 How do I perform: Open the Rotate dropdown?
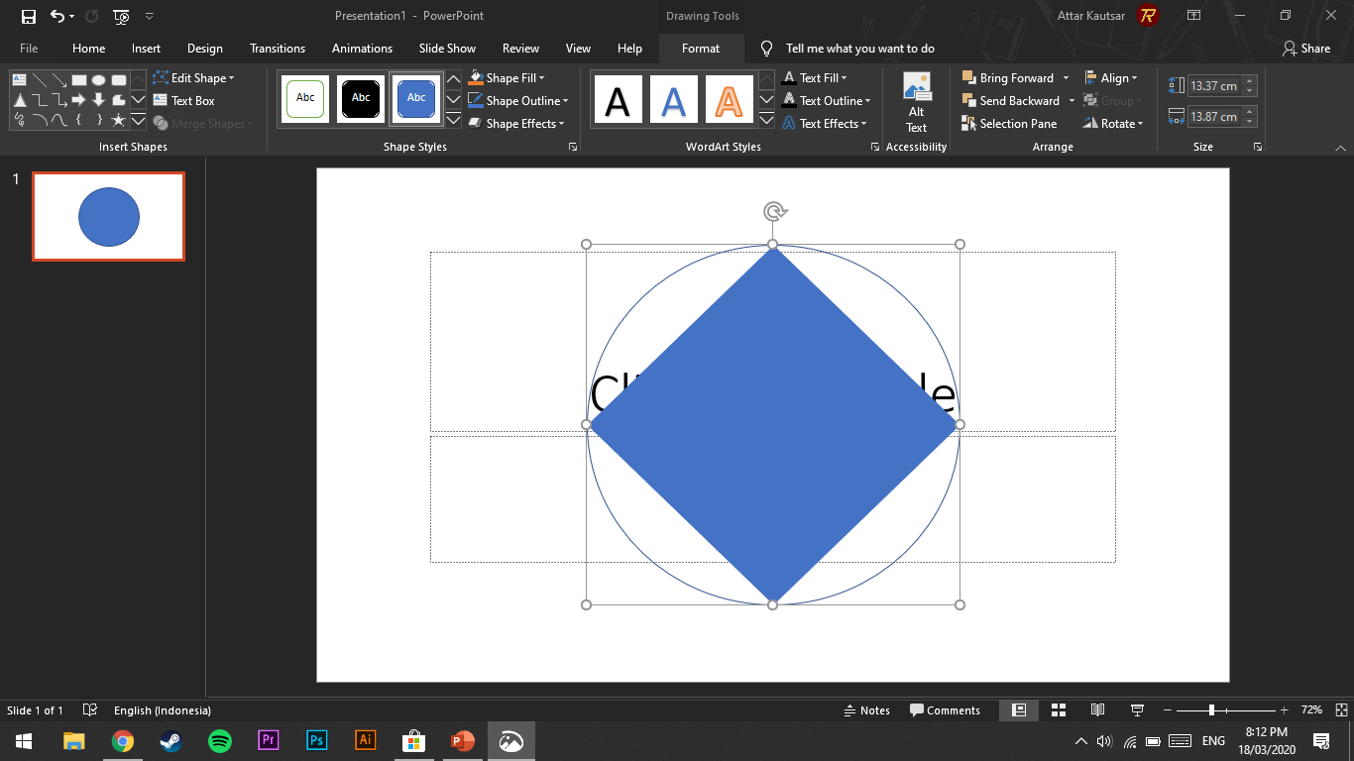point(1114,124)
